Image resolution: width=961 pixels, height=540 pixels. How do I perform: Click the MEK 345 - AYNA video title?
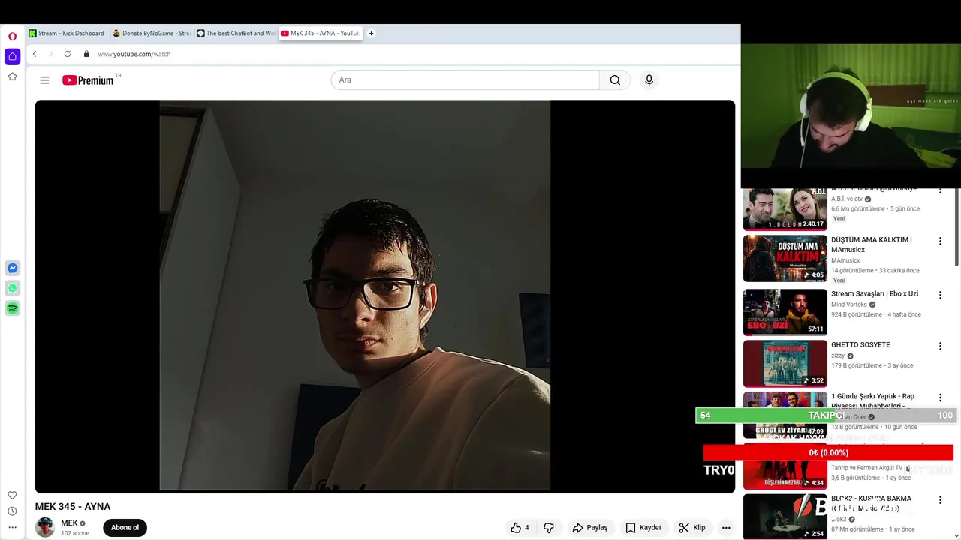pos(73,507)
